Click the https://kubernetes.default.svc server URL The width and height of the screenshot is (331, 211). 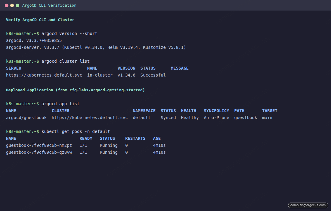coord(44,75)
